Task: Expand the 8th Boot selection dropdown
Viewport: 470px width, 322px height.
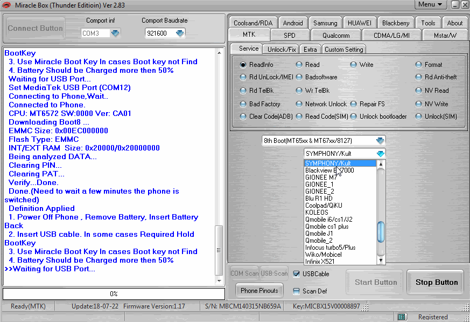Action: click(380, 140)
